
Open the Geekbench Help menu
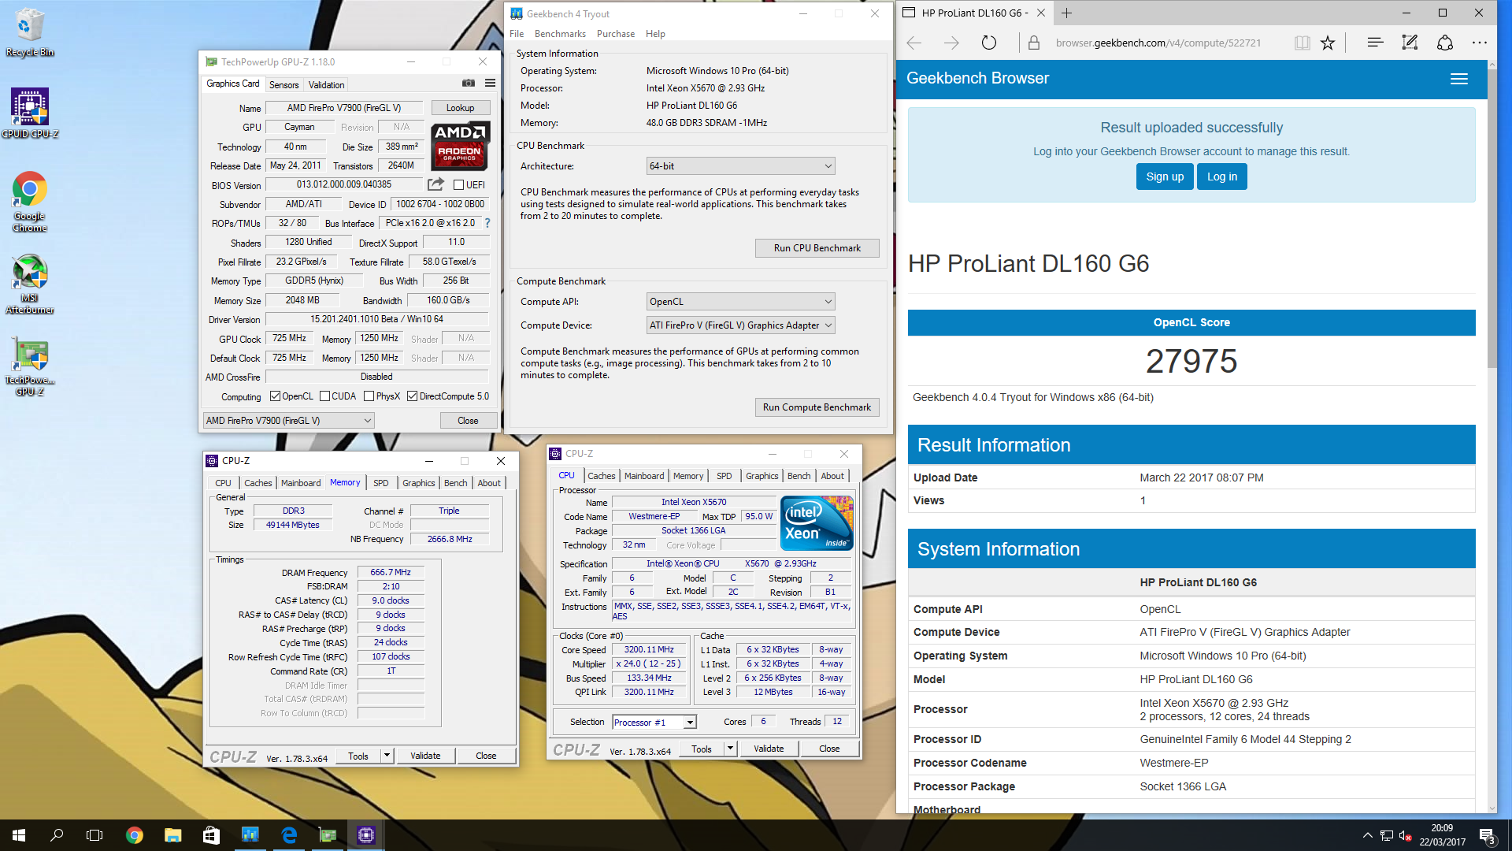[x=655, y=34]
